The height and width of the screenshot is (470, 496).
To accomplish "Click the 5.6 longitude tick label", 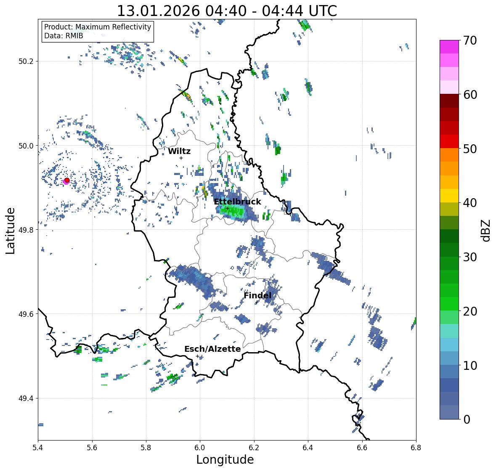I will pos(92,448).
